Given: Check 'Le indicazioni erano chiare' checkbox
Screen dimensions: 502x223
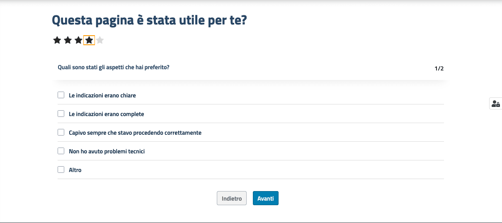Looking at the screenshot, I should click(x=61, y=95).
